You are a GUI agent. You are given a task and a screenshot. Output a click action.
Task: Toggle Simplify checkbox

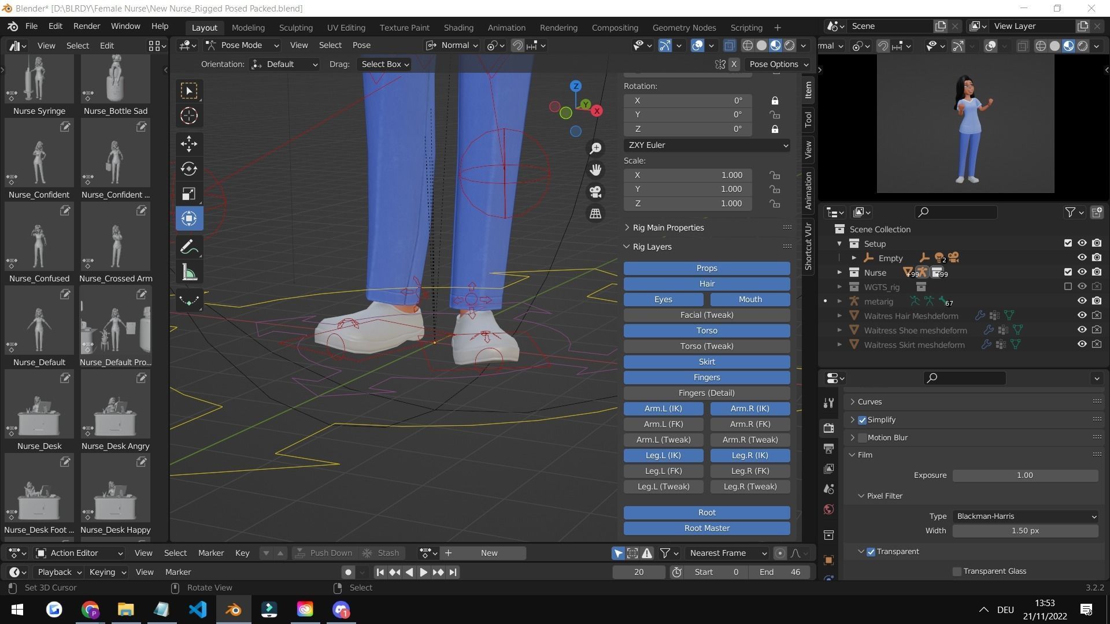tap(862, 420)
